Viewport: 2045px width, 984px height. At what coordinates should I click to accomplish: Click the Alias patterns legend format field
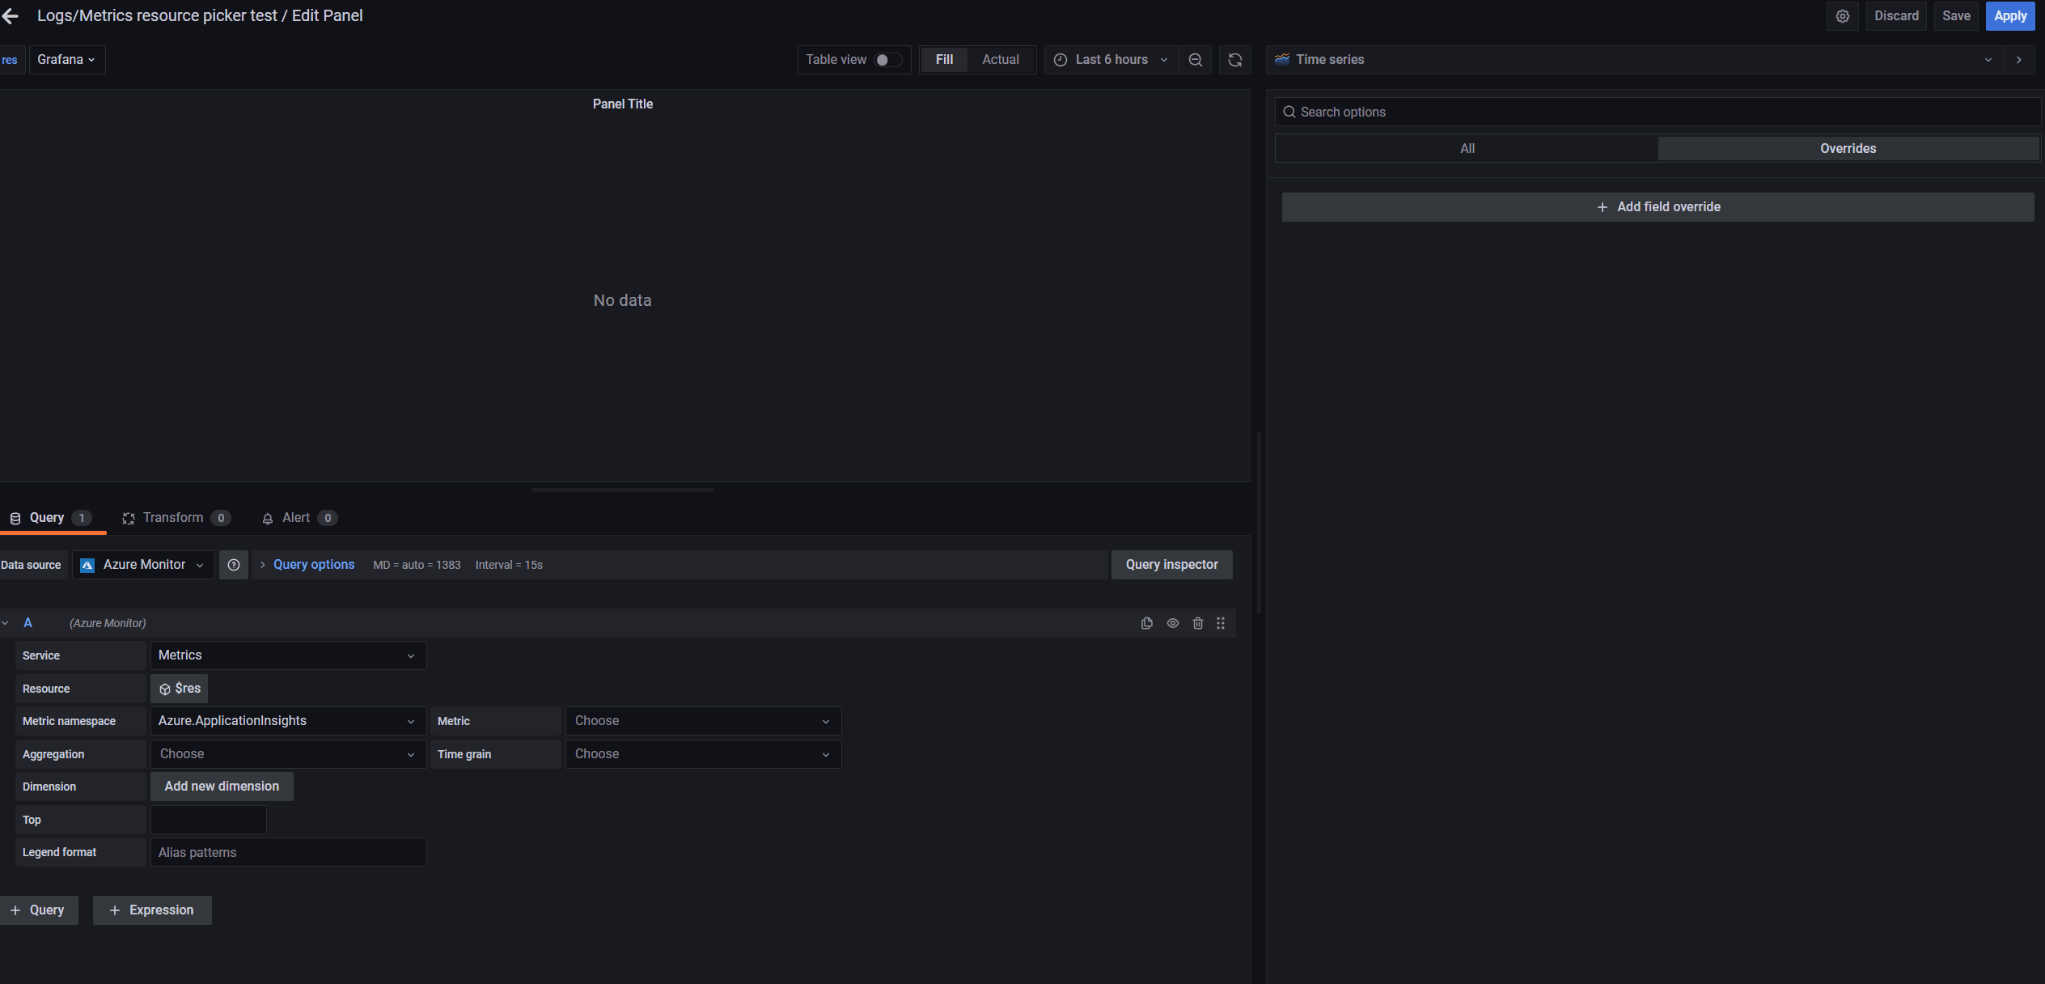287,851
